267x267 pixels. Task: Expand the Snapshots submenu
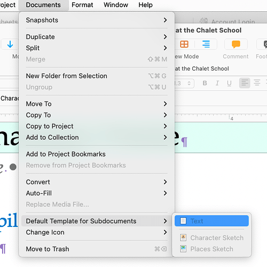point(97,20)
